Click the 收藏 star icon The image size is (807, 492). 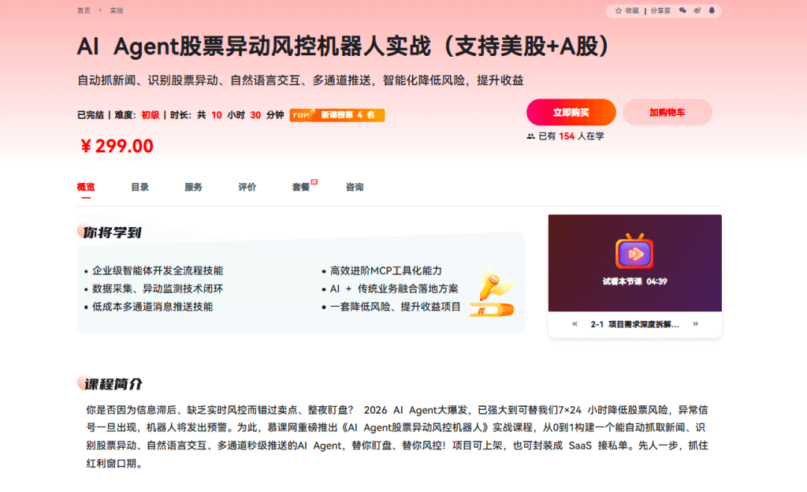tap(619, 11)
